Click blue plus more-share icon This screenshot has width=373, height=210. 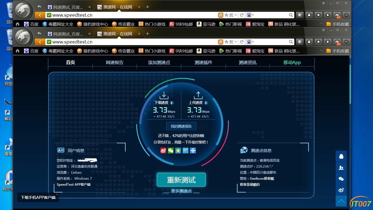pos(193,150)
